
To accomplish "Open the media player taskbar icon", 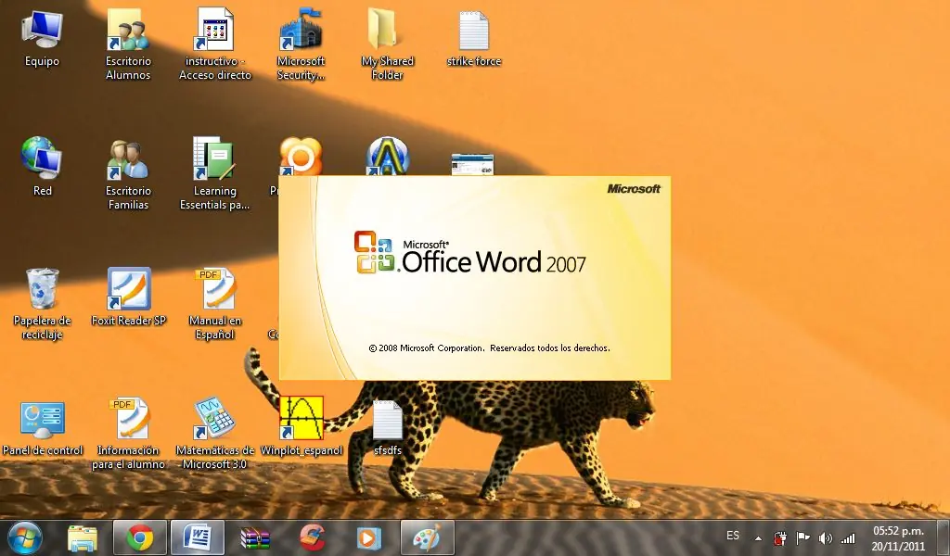I will (x=368, y=537).
